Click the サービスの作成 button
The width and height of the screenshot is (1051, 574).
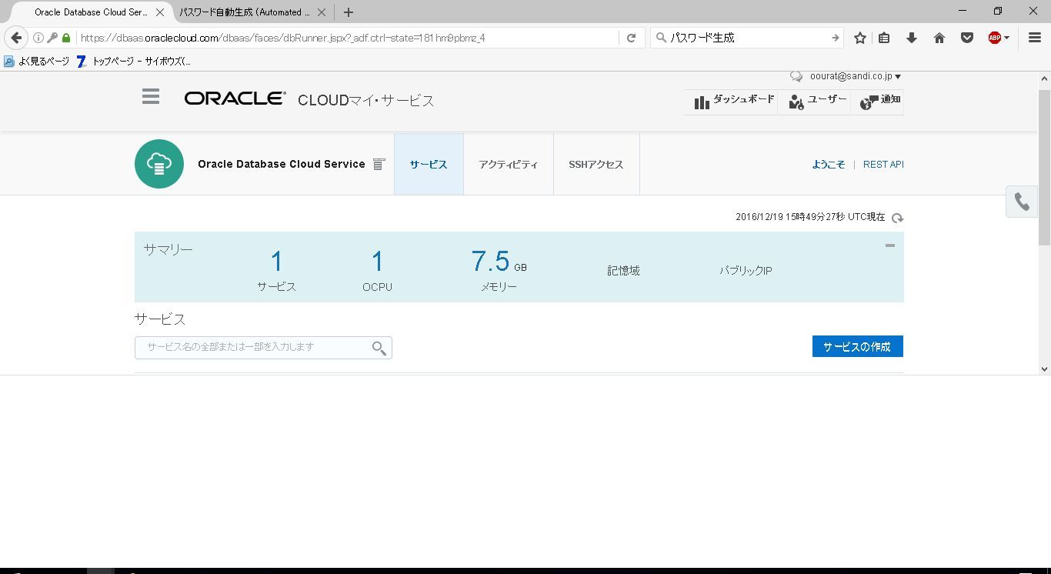coord(858,346)
